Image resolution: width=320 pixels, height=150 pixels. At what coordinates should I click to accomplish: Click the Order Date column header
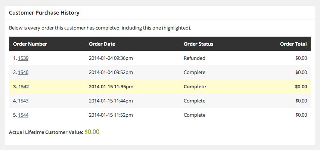pos(102,44)
